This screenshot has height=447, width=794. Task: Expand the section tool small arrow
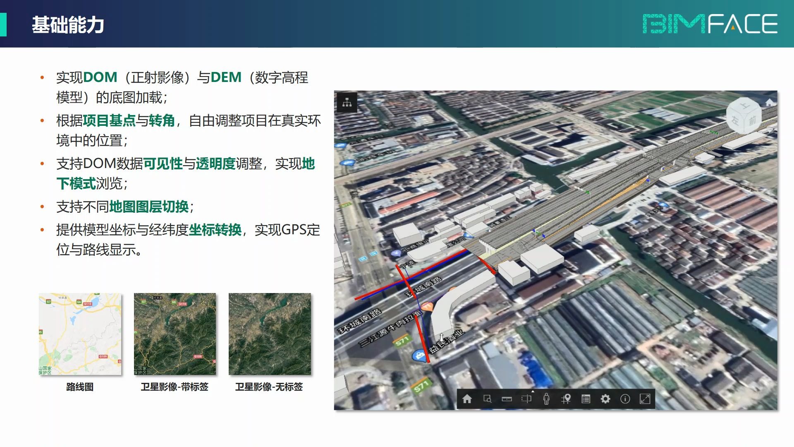click(x=533, y=391)
